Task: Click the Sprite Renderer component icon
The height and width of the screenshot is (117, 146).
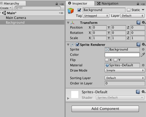Action: 72,45
